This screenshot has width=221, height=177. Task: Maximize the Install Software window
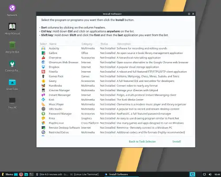click(x=189, y=14)
